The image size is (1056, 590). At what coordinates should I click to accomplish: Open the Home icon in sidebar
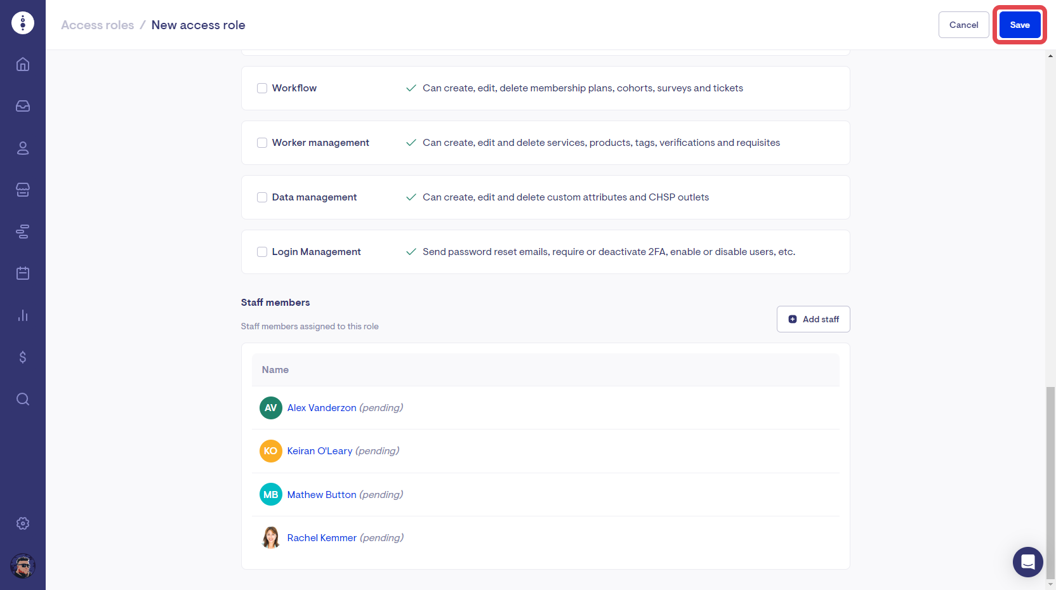click(23, 64)
